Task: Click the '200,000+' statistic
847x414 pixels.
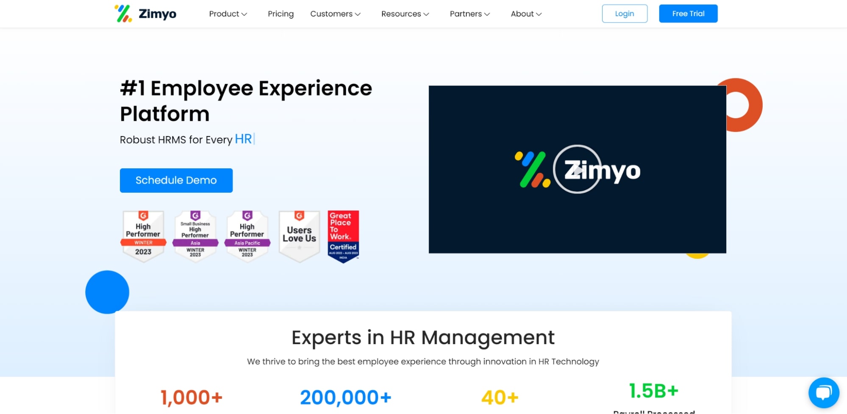Action: 346,397
